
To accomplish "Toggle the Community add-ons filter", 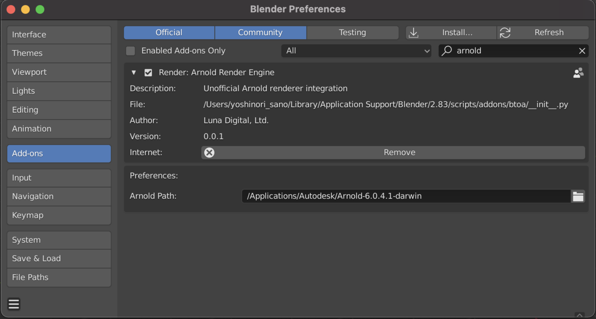I will (x=260, y=33).
